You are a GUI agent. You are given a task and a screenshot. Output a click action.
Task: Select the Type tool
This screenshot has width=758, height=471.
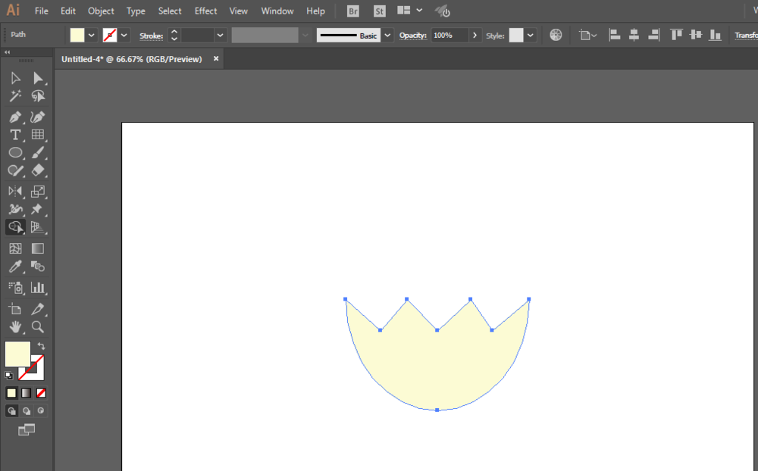15,135
